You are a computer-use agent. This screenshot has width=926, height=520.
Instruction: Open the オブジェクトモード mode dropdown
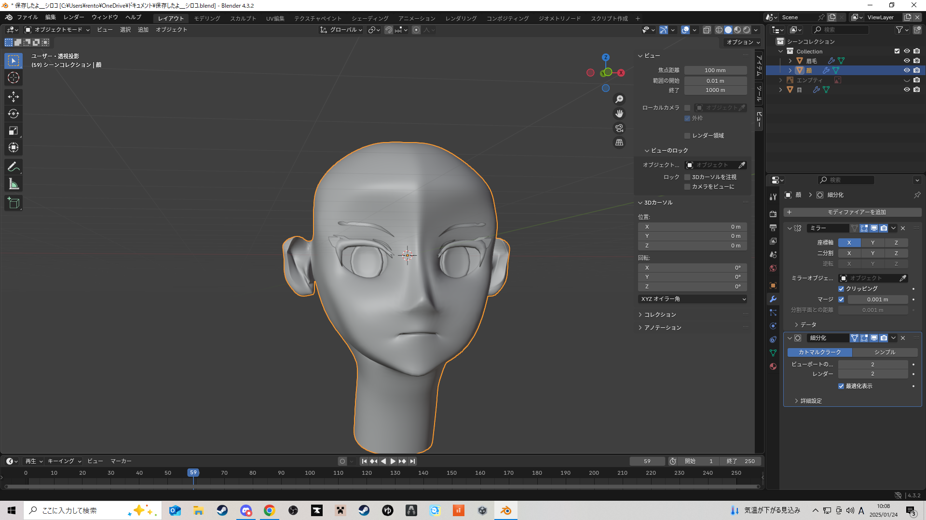tap(57, 30)
